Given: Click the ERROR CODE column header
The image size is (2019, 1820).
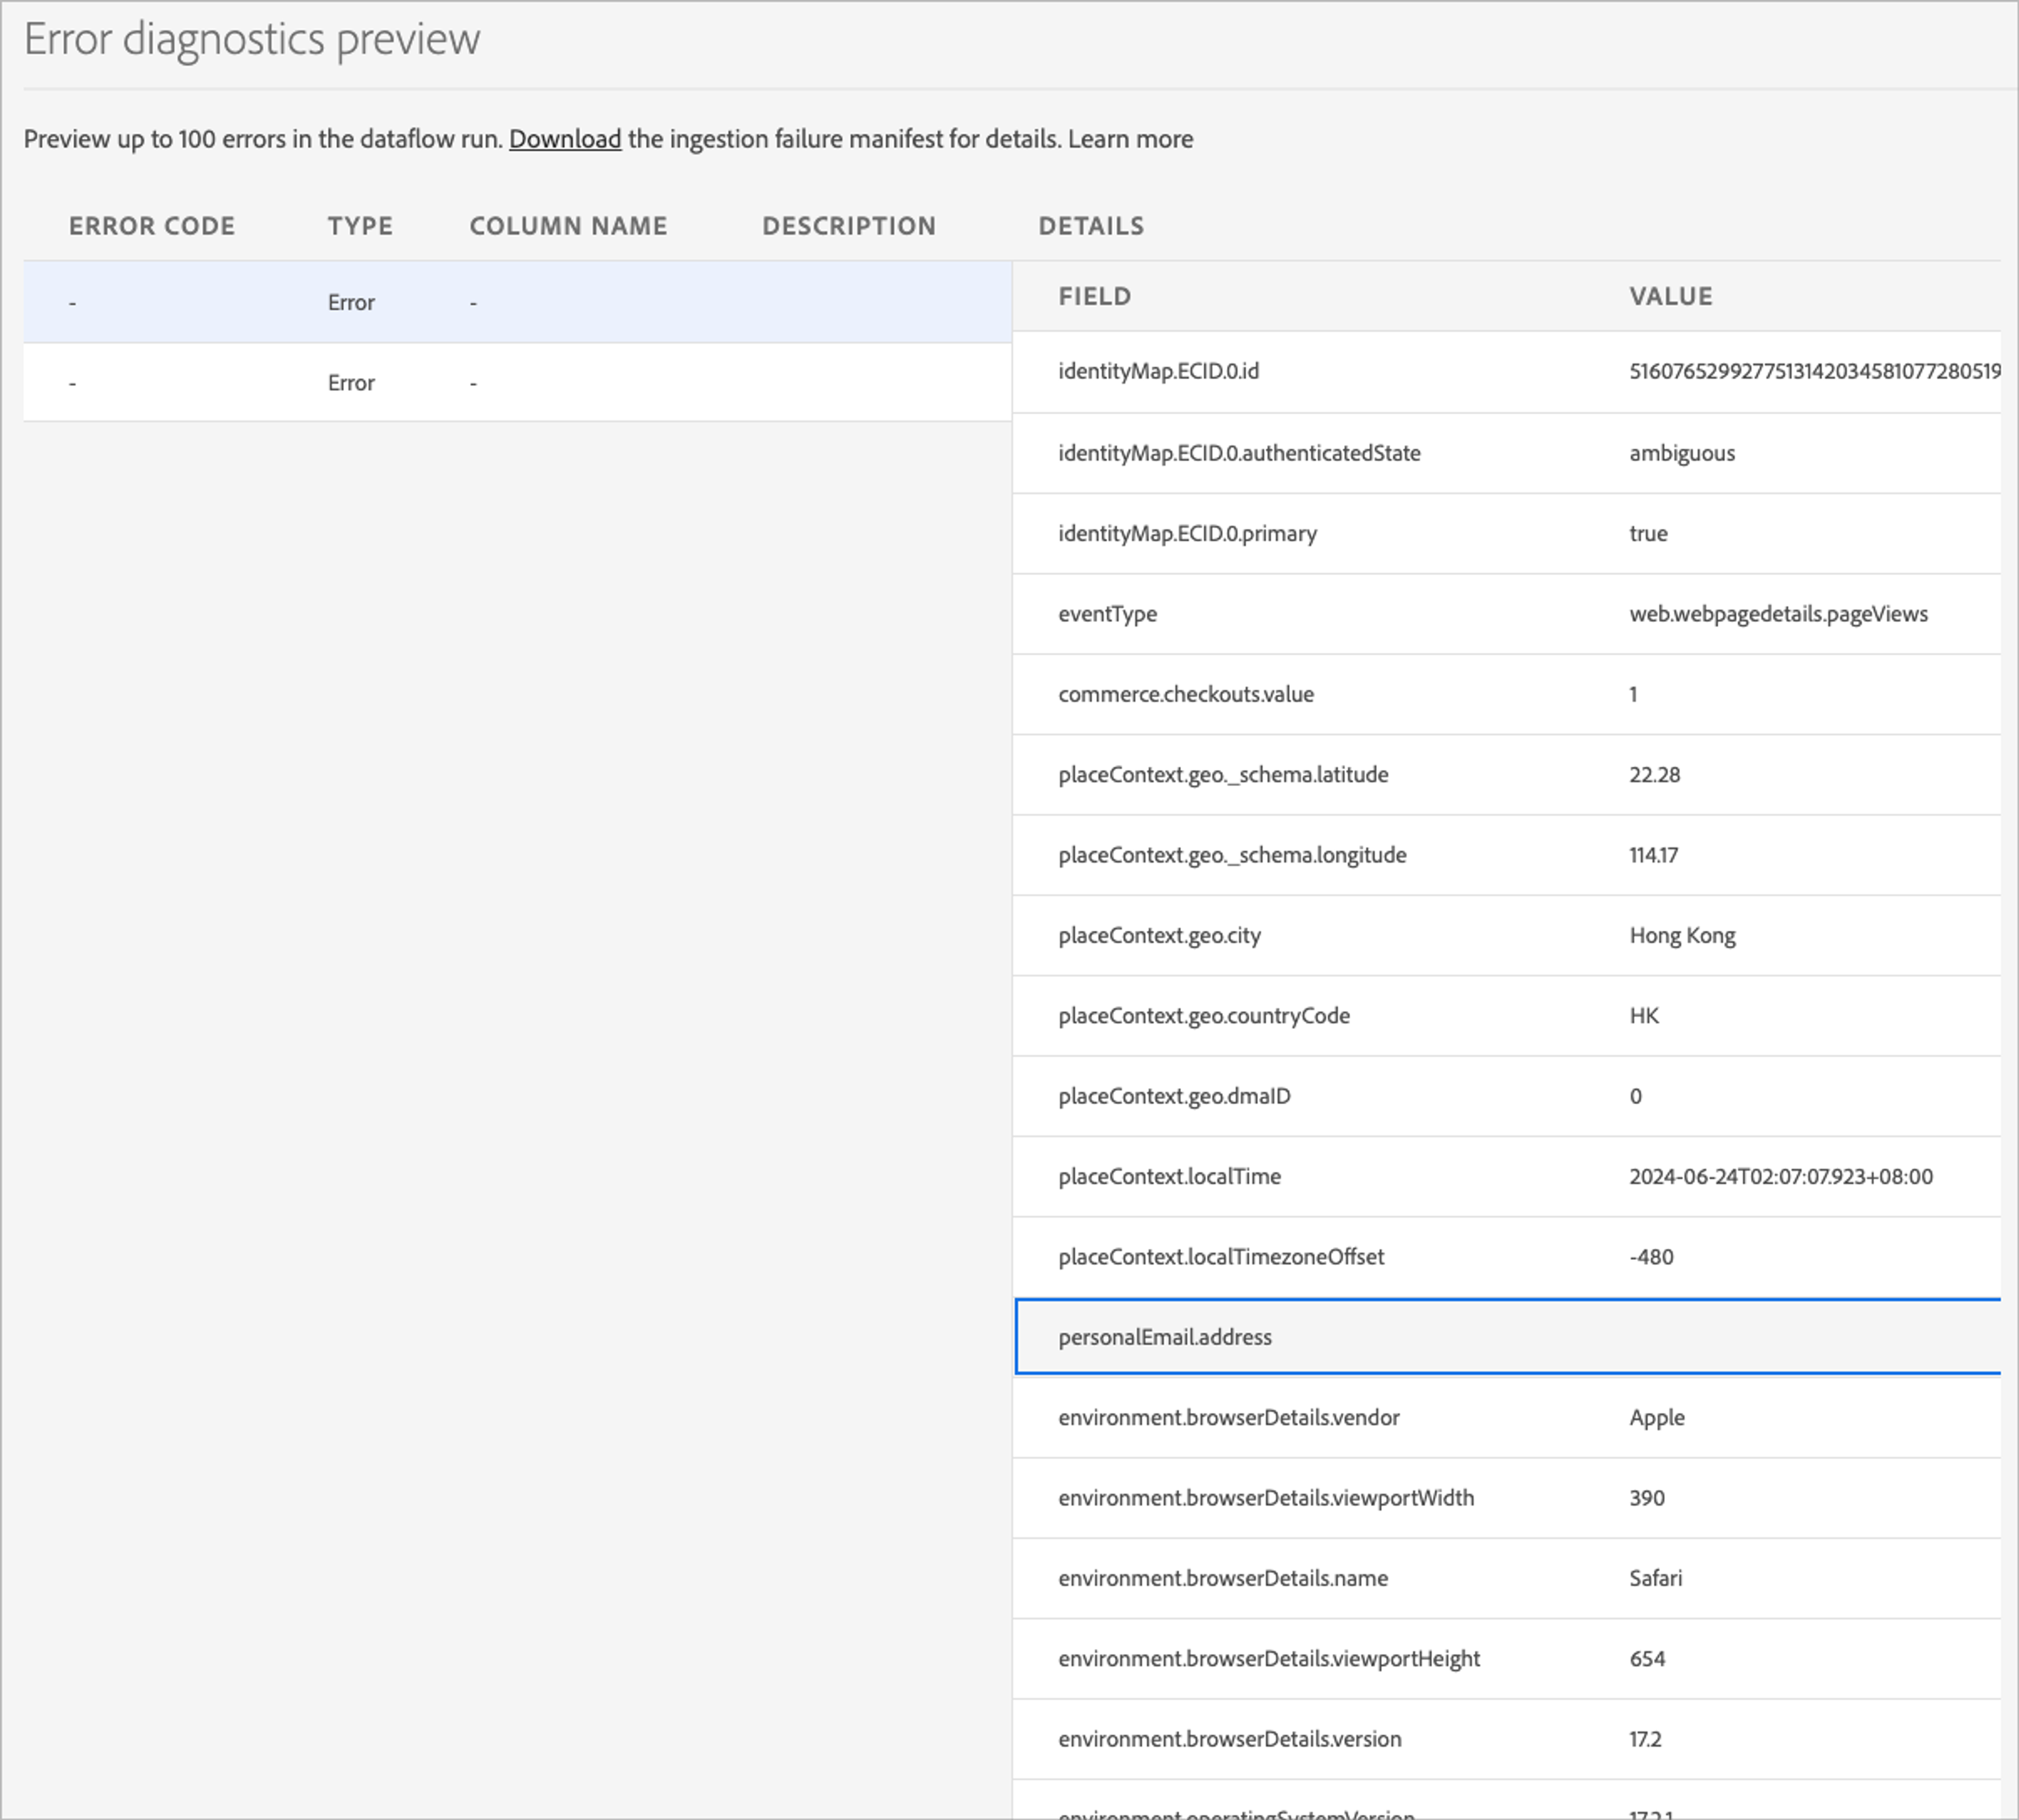Looking at the screenshot, I should 152,226.
